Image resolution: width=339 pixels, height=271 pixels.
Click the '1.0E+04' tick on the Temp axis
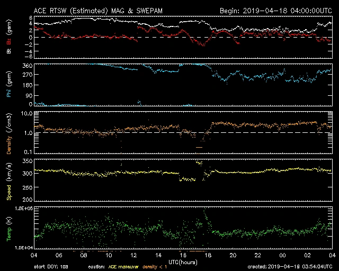click(24, 248)
